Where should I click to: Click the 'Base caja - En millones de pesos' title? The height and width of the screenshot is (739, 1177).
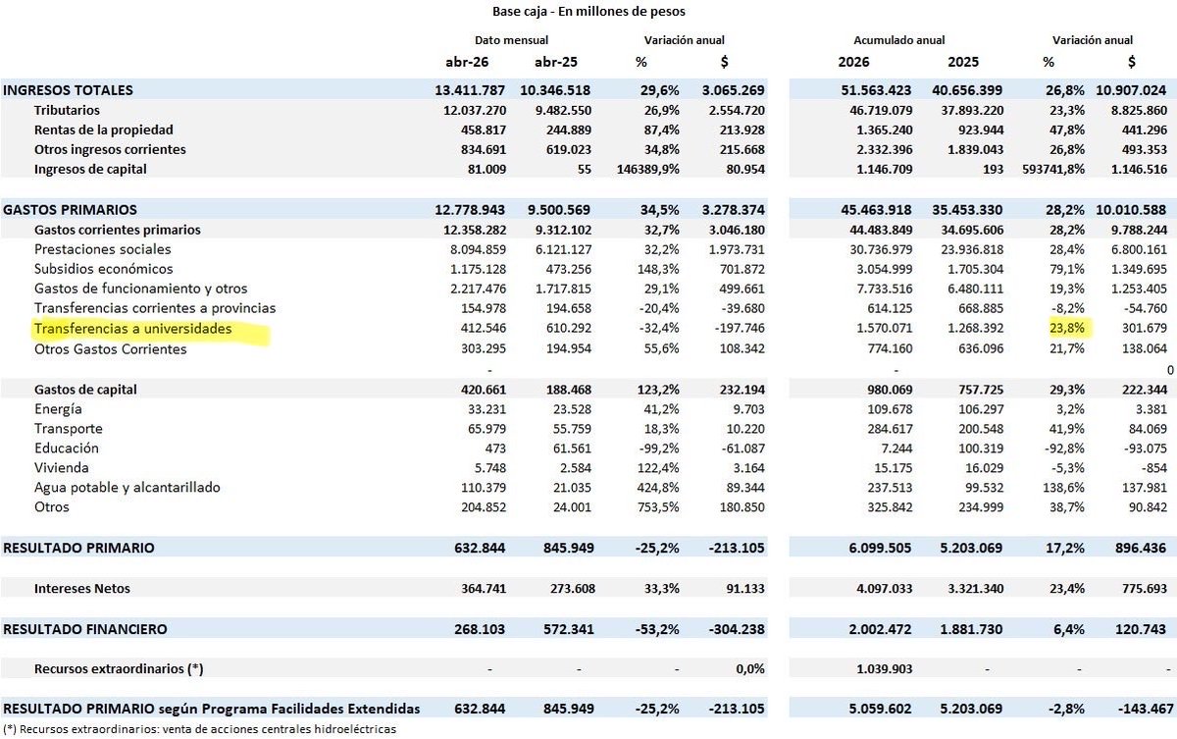pos(588,12)
